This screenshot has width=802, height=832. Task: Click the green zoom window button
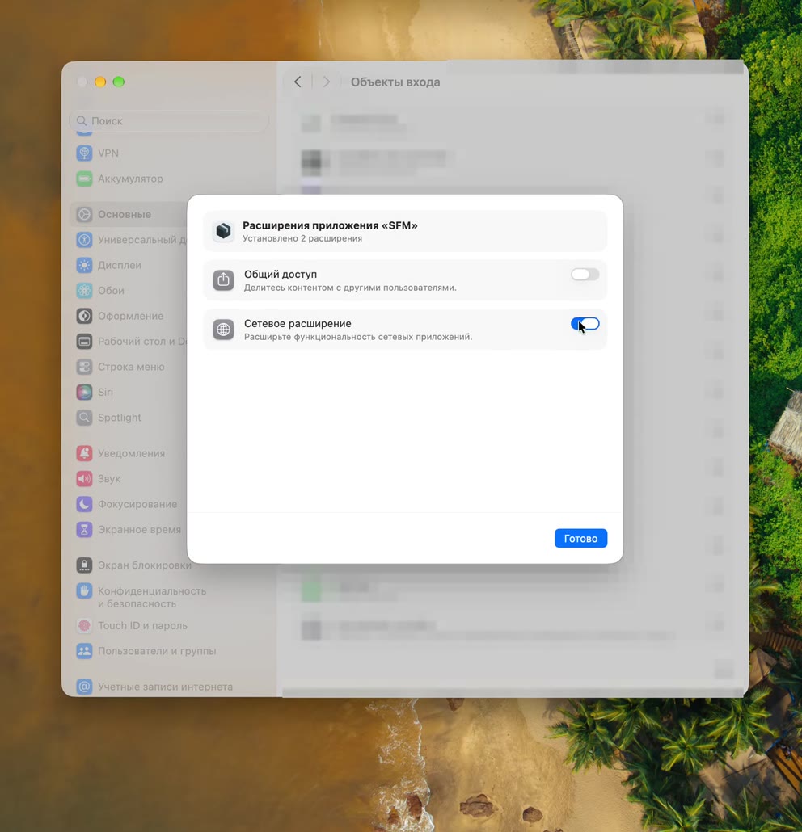[119, 82]
